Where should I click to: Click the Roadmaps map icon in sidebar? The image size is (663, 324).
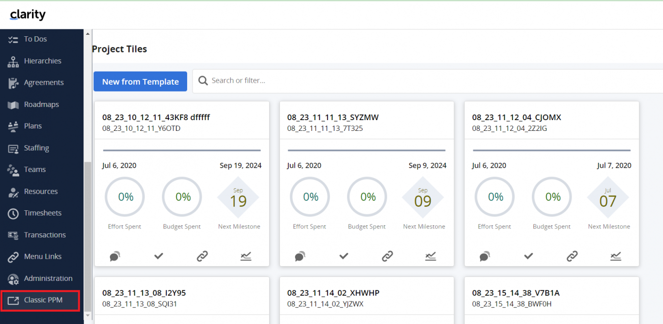click(x=13, y=104)
